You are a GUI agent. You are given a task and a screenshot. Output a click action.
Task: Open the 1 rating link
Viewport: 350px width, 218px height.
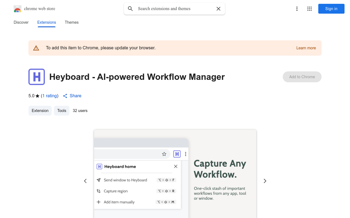tap(50, 96)
